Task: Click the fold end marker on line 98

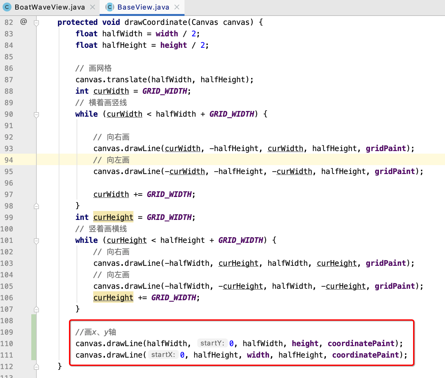Action: tap(36, 206)
